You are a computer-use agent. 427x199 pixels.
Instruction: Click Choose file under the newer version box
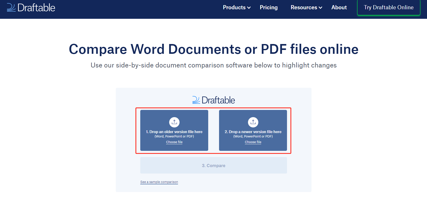(253, 142)
